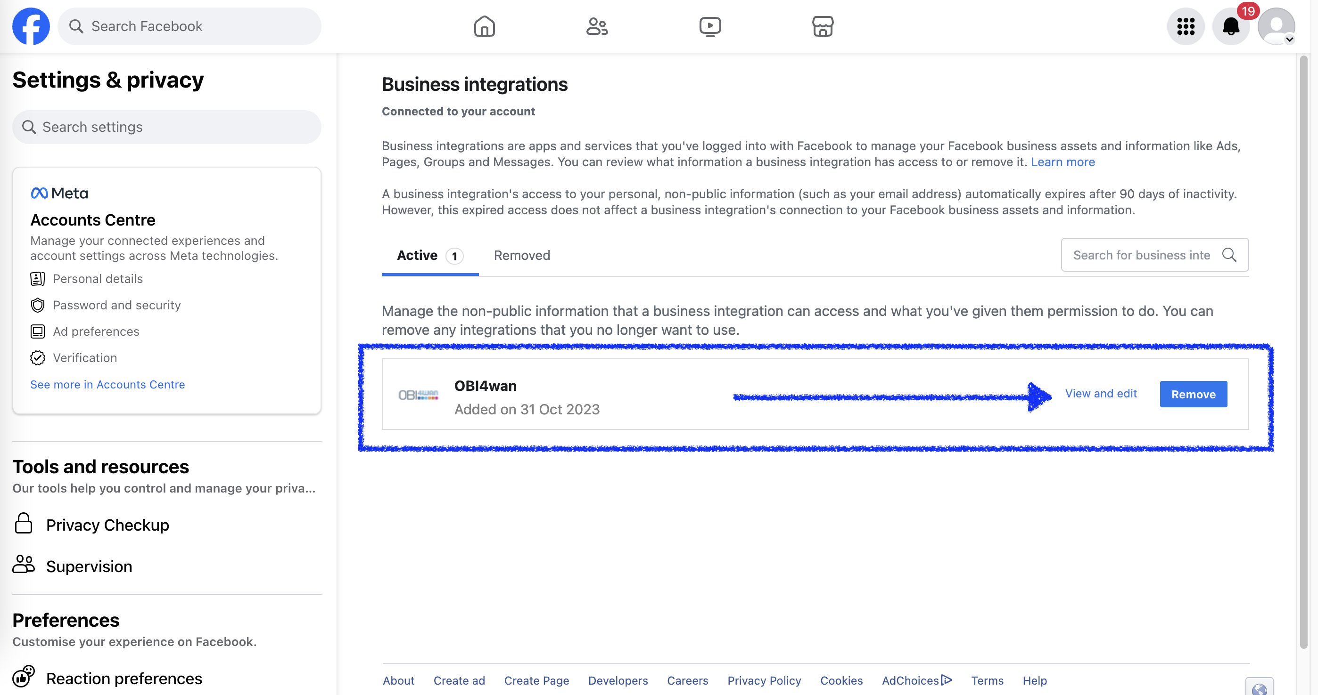Click the Business integrations heading
The image size is (1318, 695).
point(474,84)
